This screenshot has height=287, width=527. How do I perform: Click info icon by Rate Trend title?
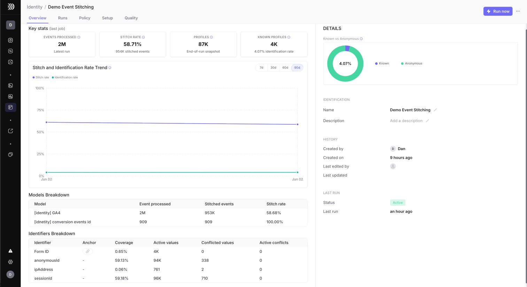coord(110,68)
